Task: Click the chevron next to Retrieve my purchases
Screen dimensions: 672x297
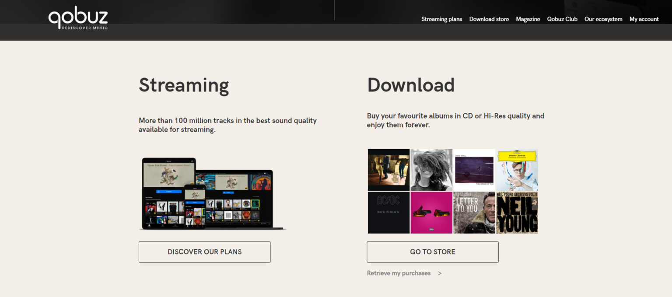Action: [x=439, y=273]
